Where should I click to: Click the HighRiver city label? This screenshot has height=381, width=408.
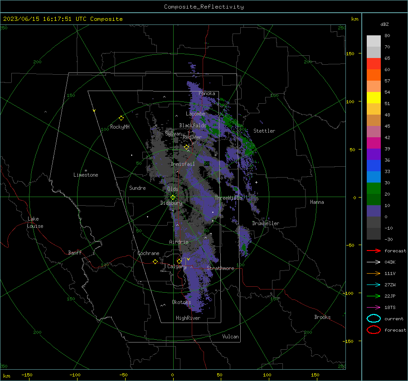188,318
